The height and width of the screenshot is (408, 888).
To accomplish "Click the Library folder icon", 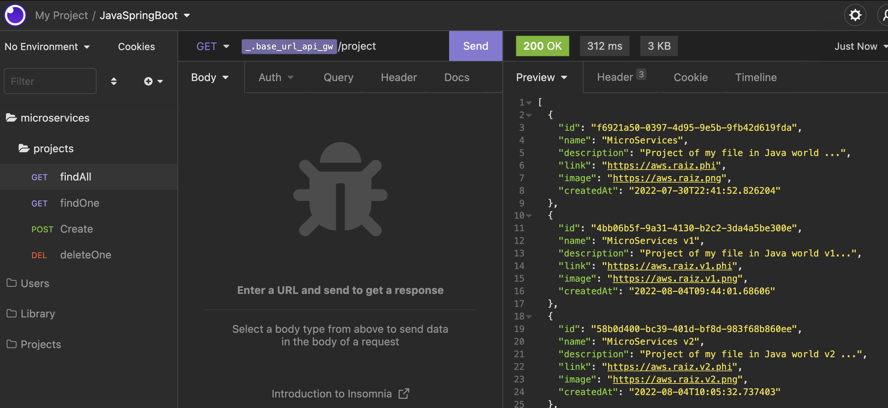I will point(11,313).
